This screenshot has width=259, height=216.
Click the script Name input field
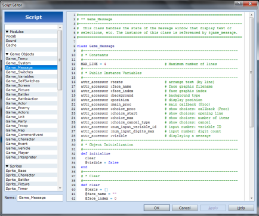coord(40,198)
